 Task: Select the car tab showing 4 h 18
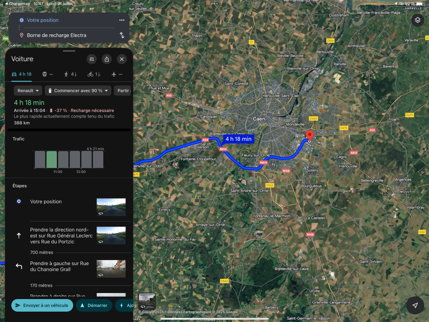pyautogui.click(x=21, y=74)
